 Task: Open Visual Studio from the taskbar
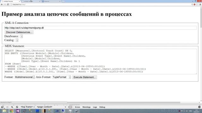(x=18, y=111)
